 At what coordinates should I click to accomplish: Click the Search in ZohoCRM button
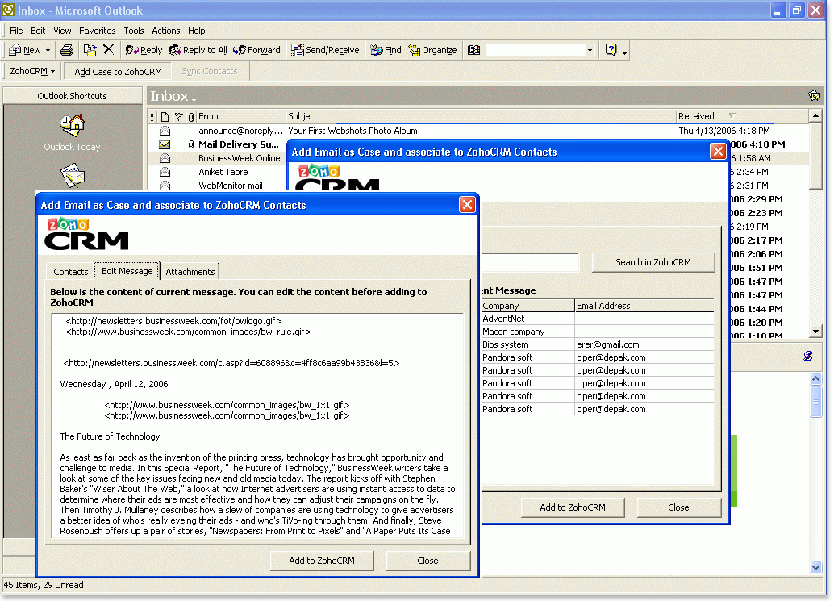tap(653, 262)
